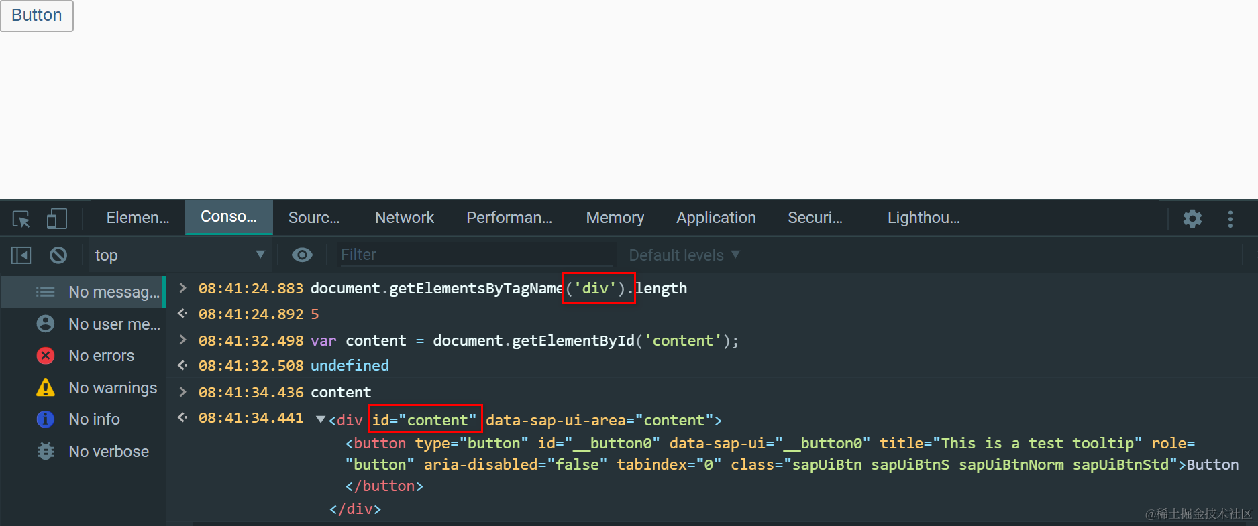The image size is (1258, 526).
Task: Click the var content getElementById line
Action: (x=525, y=340)
